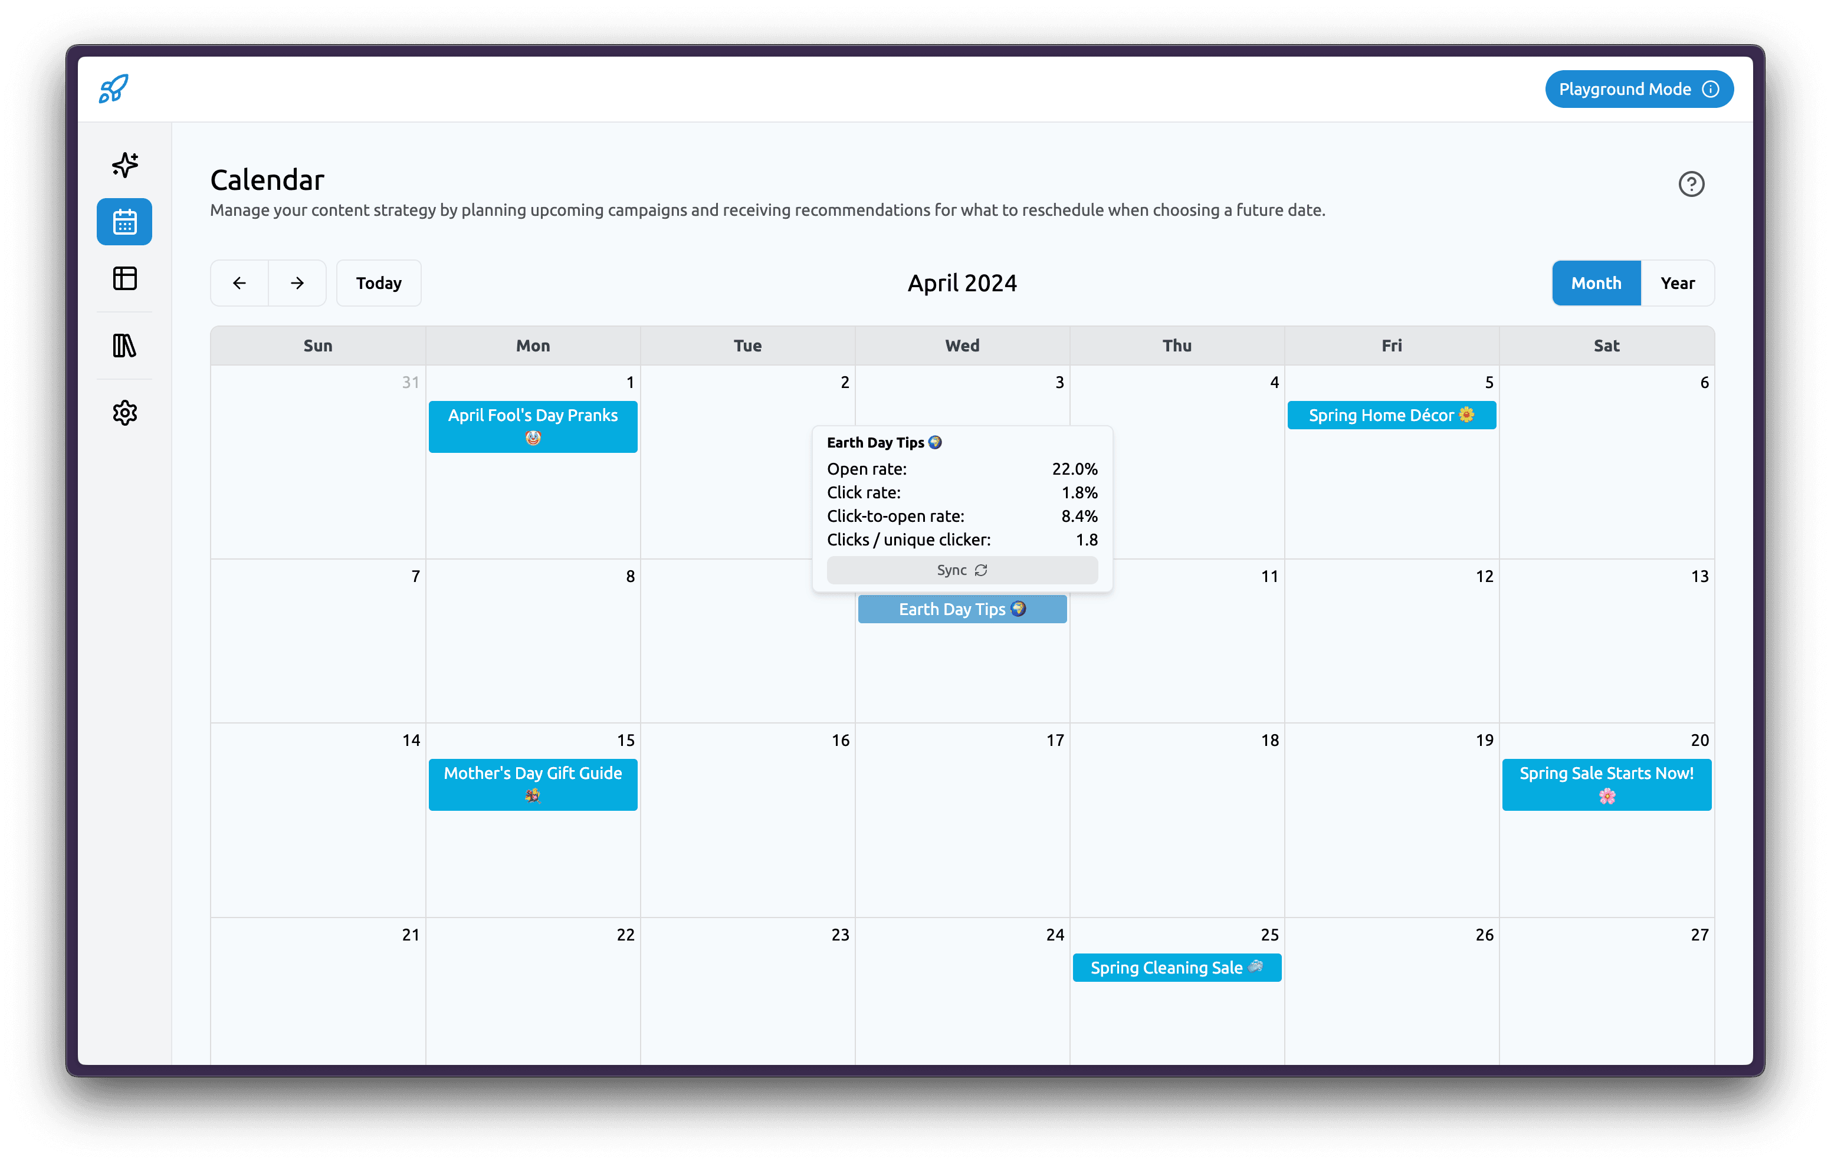This screenshot has height=1164, width=1831.
Task: Navigate to previous month using back arrow
Action: pos(239,281)
